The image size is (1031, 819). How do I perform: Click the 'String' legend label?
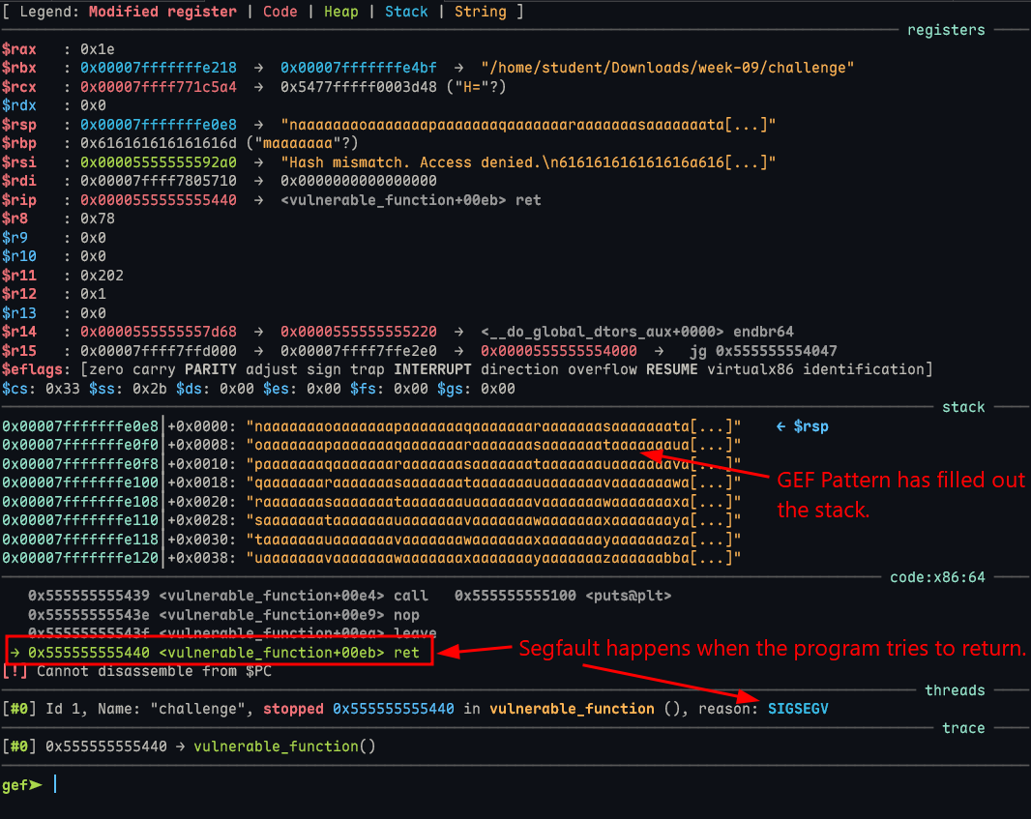[480, 12]
